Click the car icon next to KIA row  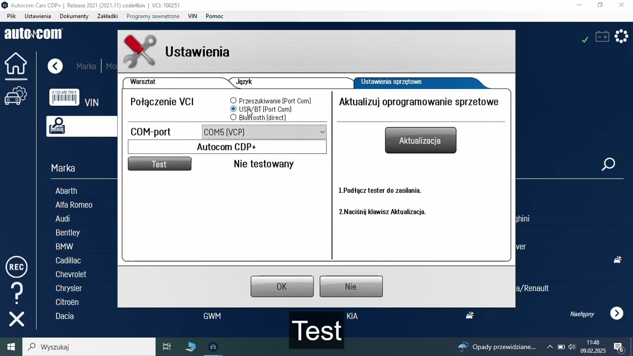[x=470, y=315]
